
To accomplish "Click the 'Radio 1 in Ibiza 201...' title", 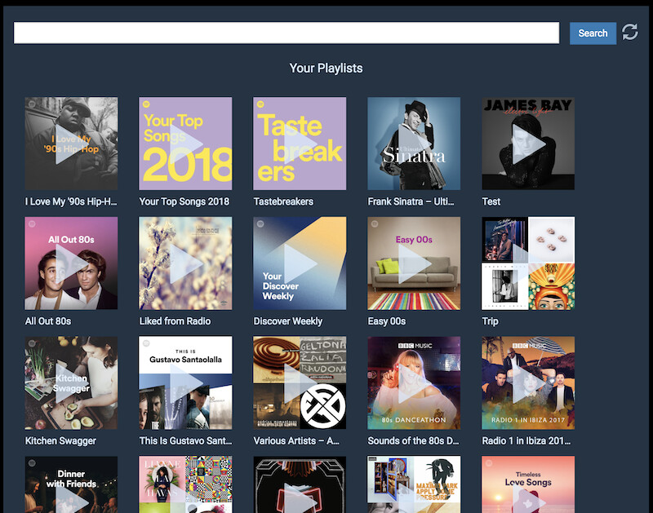I will (x=526, y=441).
